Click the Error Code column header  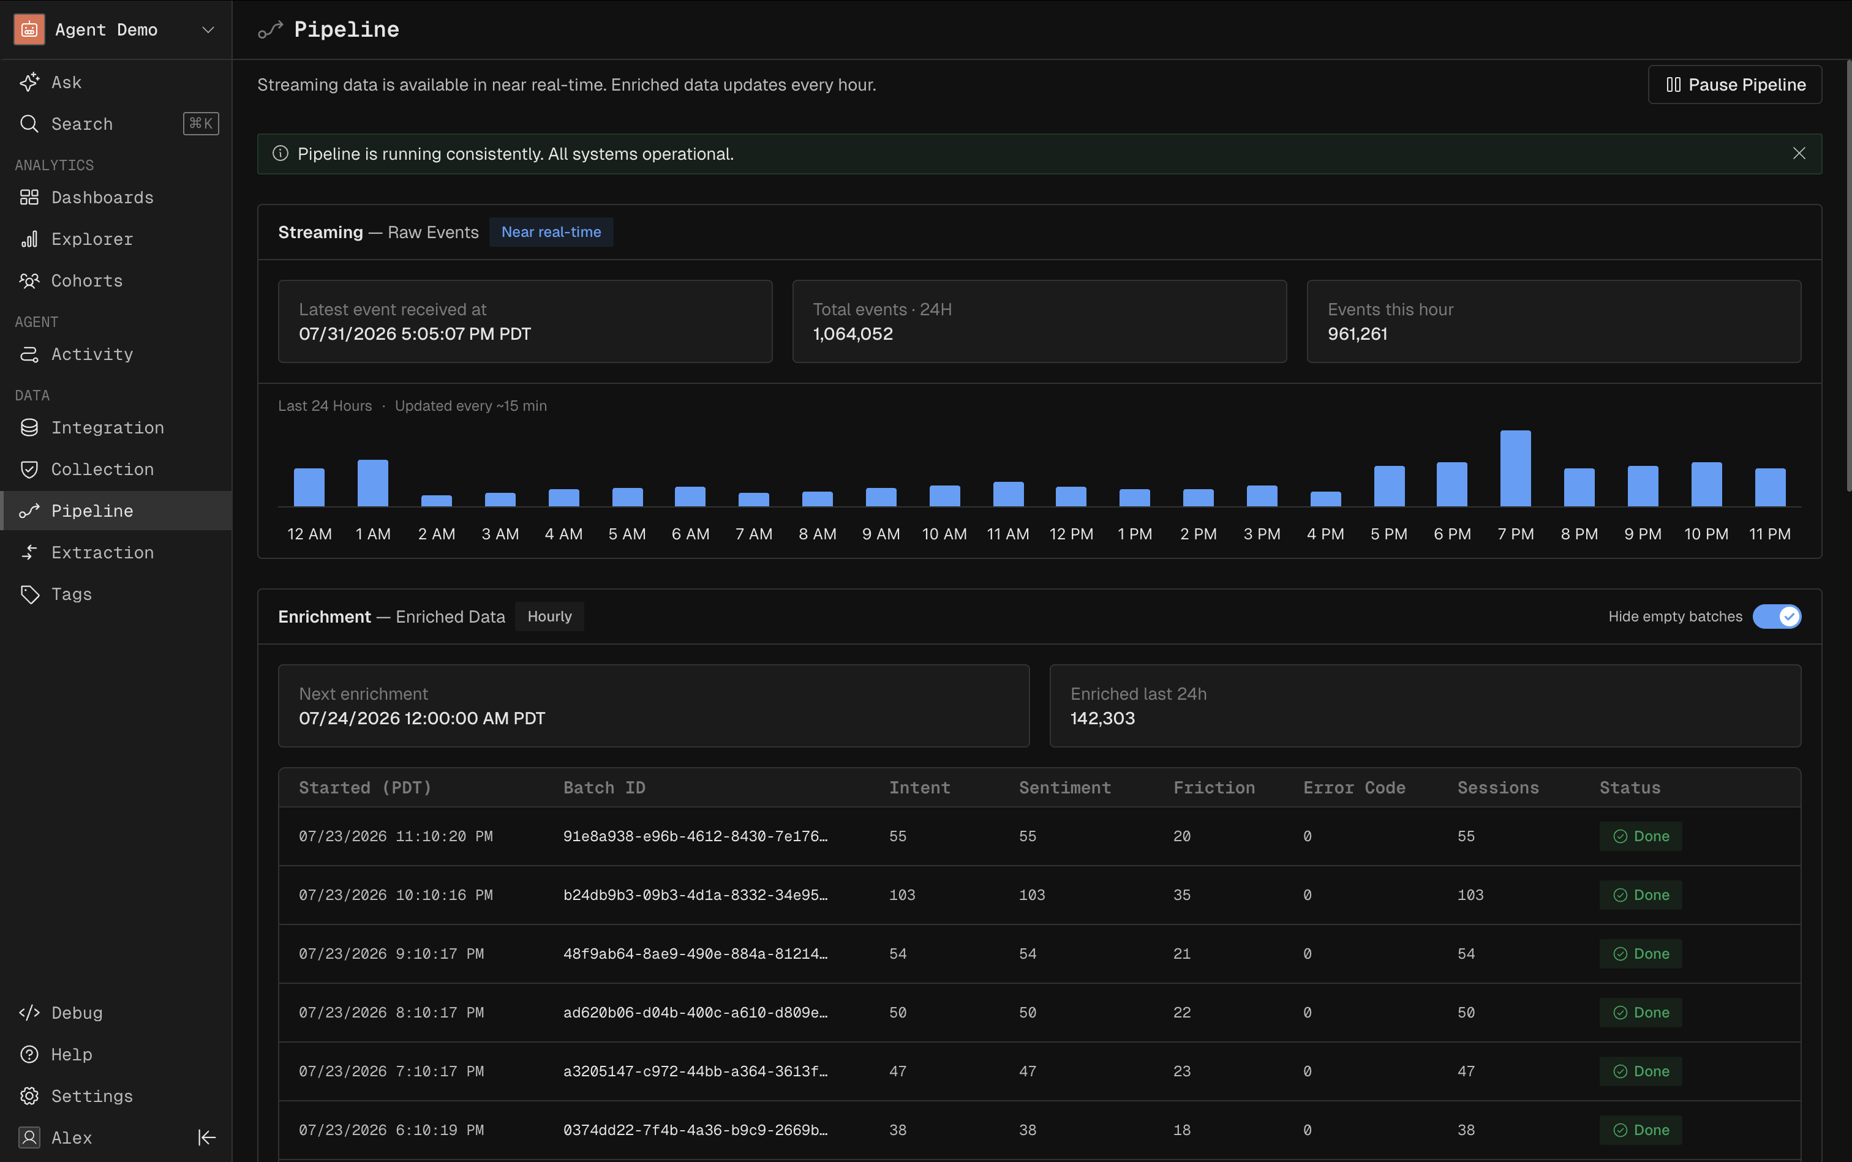click(x=1354, y=788)
